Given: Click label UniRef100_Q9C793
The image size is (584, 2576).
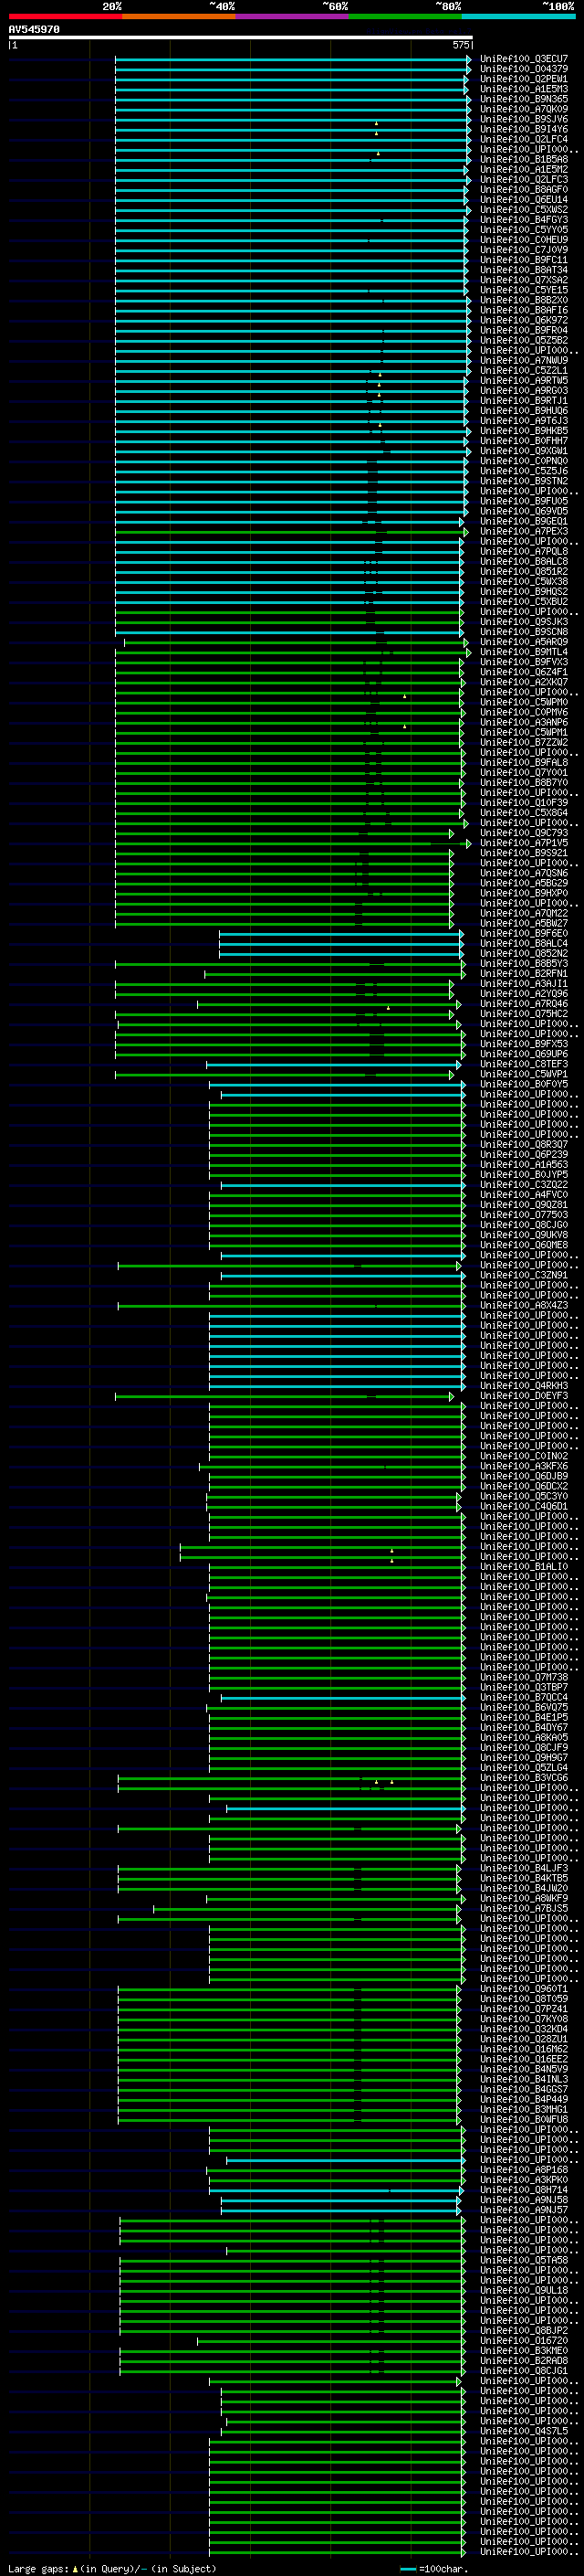Looking at the screenshot, I should coord(523,833).
